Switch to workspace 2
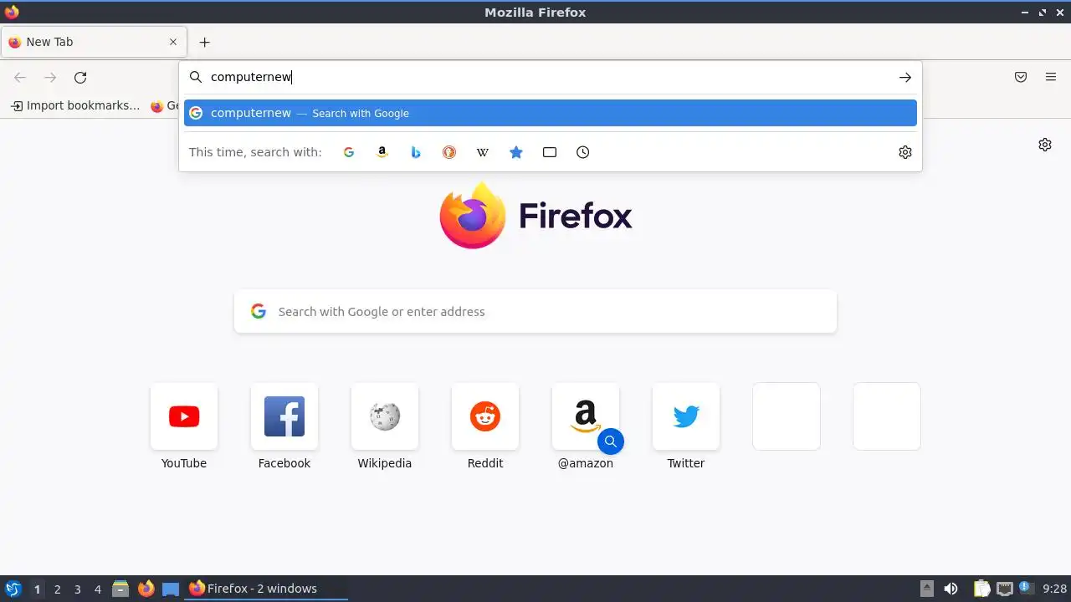Viewport: 1071px width, 602px height. (57, 589)
